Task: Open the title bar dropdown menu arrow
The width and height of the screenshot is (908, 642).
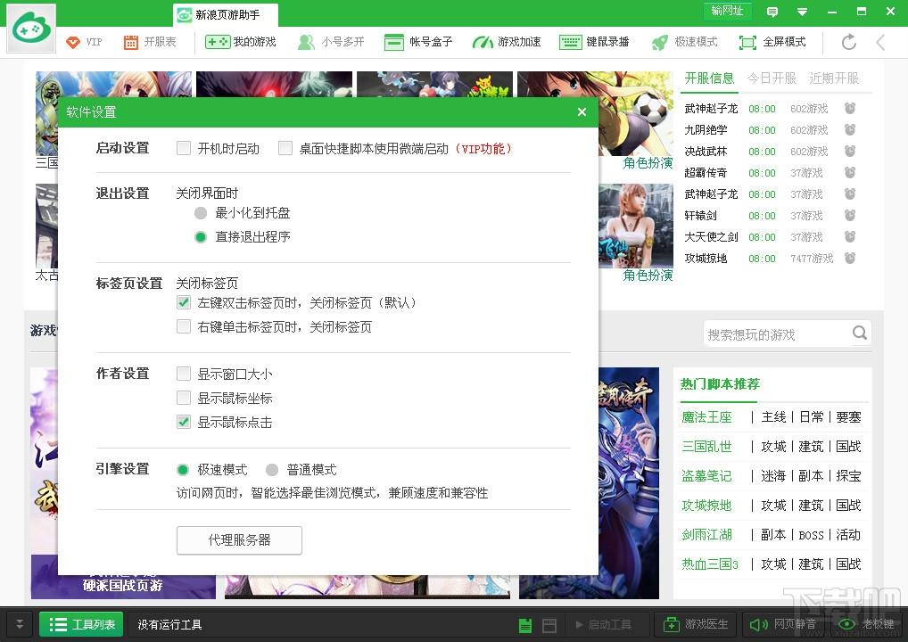Action: tap(802, 12)
